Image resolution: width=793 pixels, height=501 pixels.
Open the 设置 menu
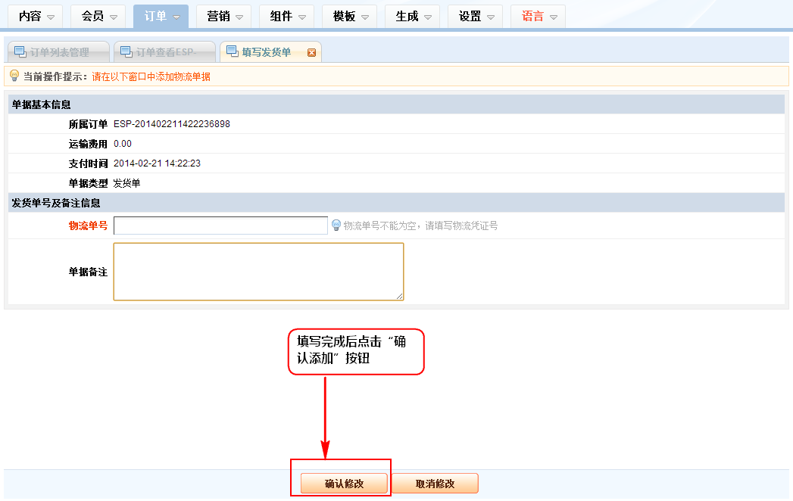coord(475,16)
